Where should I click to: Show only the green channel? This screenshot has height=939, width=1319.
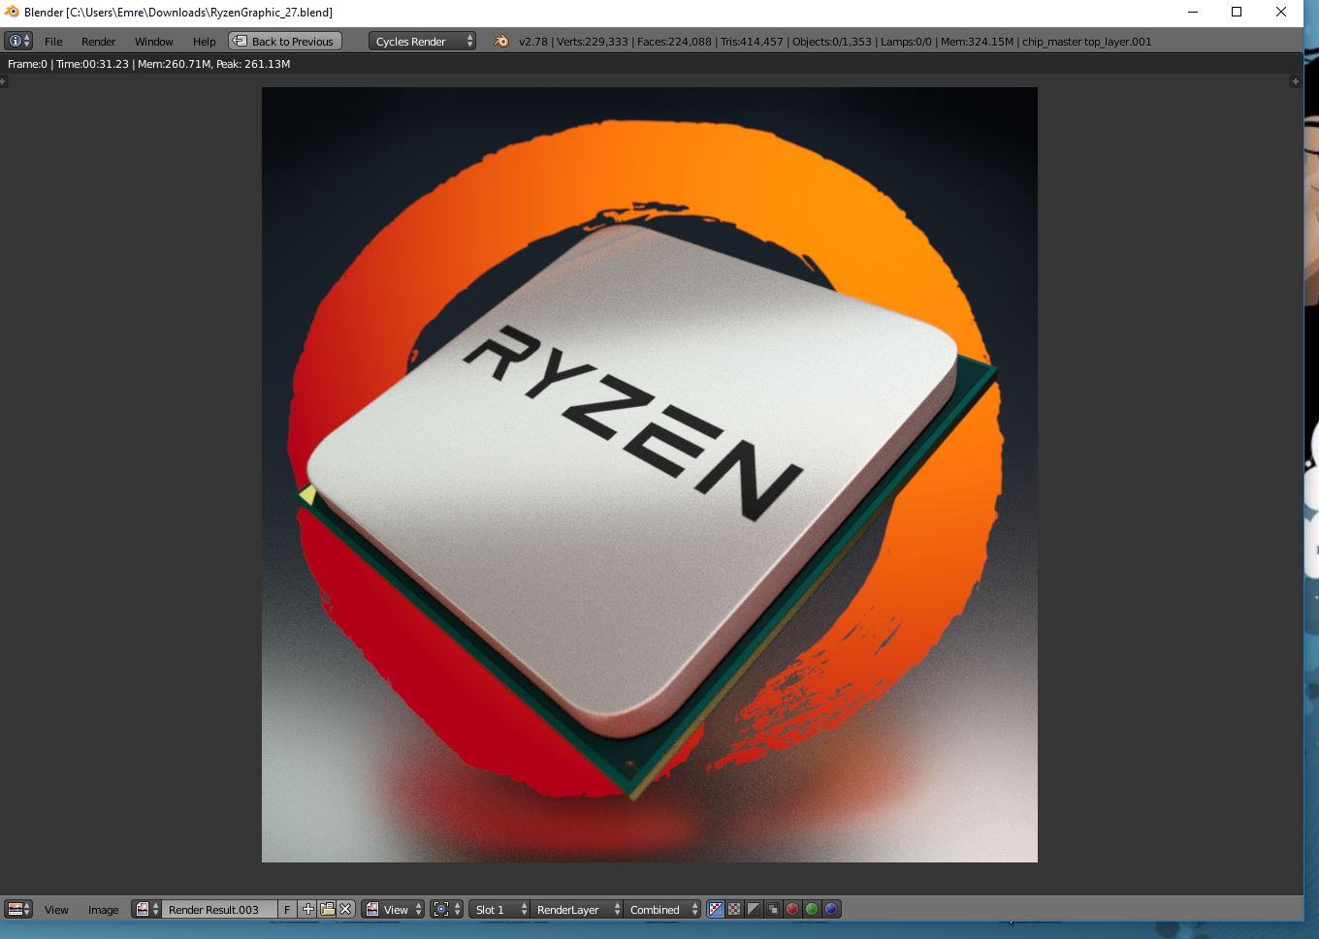(812, 909)
